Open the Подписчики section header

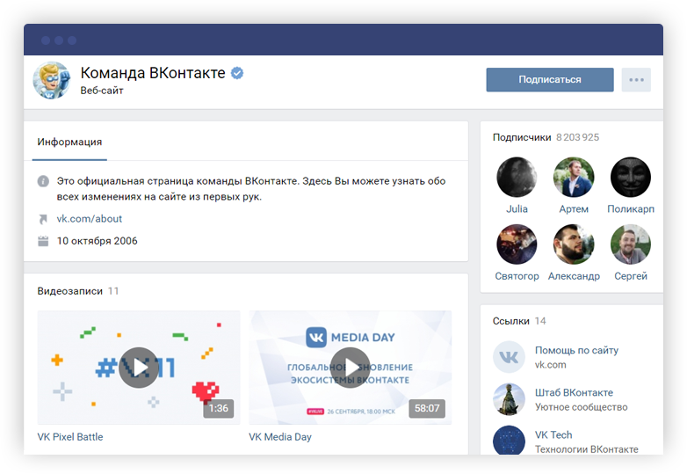point(522,137)
